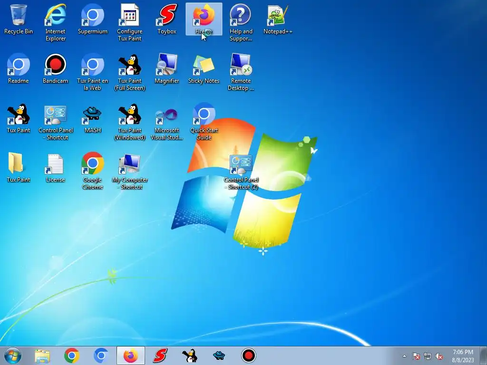Launch Google Chrome from the taskbar

[72, 355]
